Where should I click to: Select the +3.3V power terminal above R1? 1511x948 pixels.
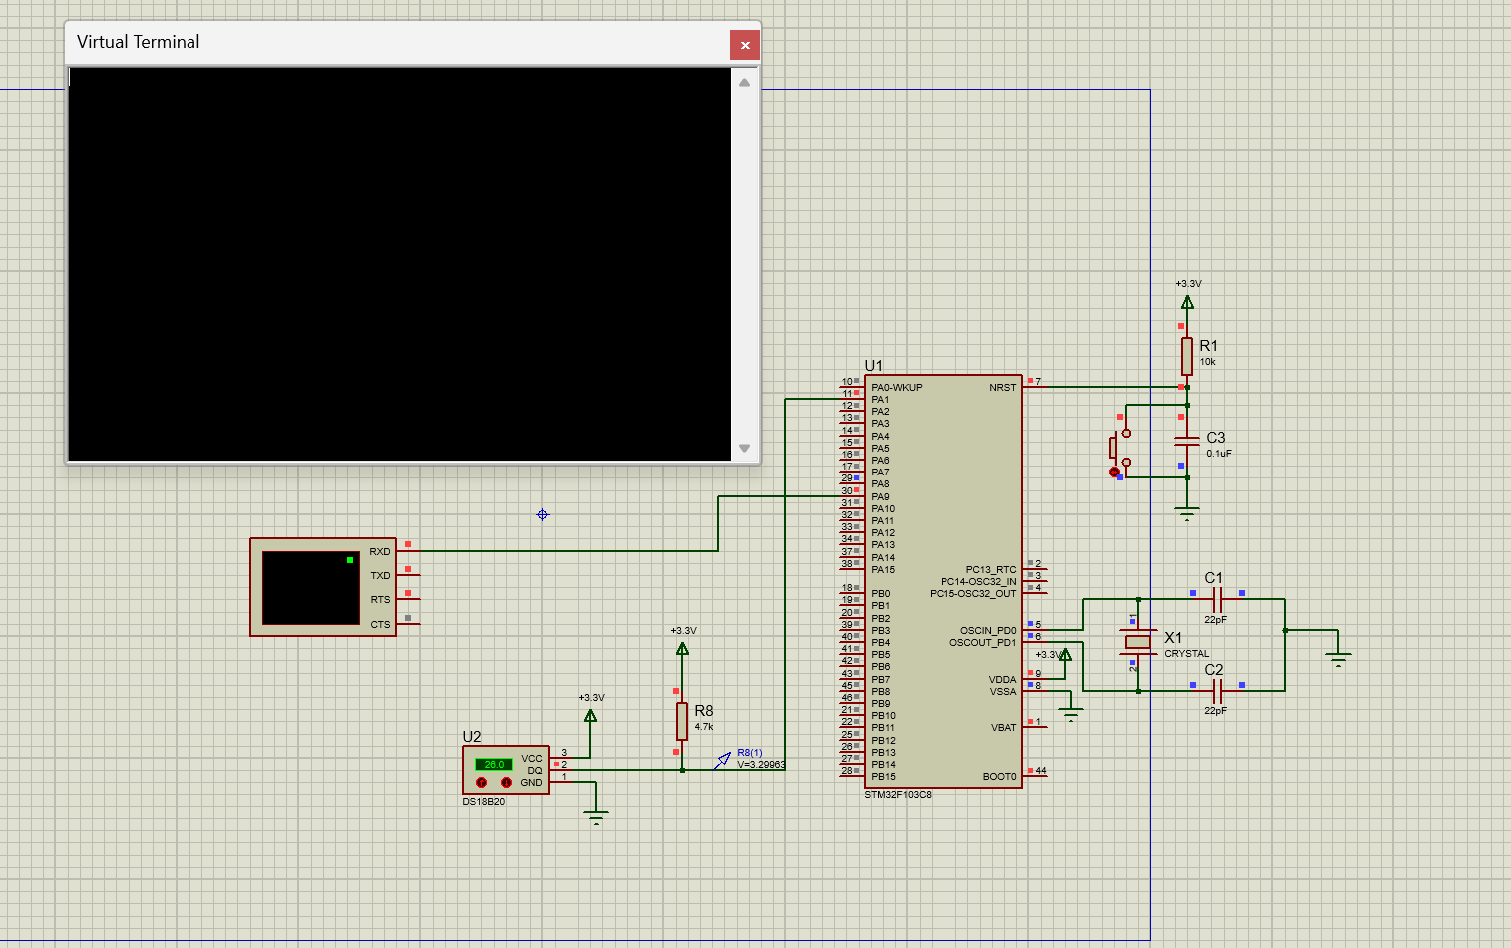pos(1187,302)
